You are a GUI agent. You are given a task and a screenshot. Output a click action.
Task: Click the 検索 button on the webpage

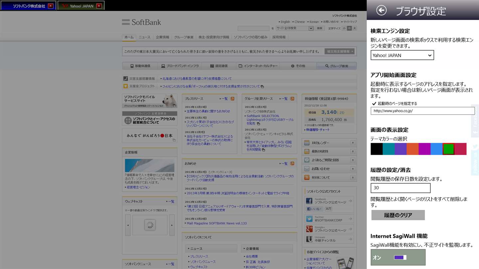319,28
